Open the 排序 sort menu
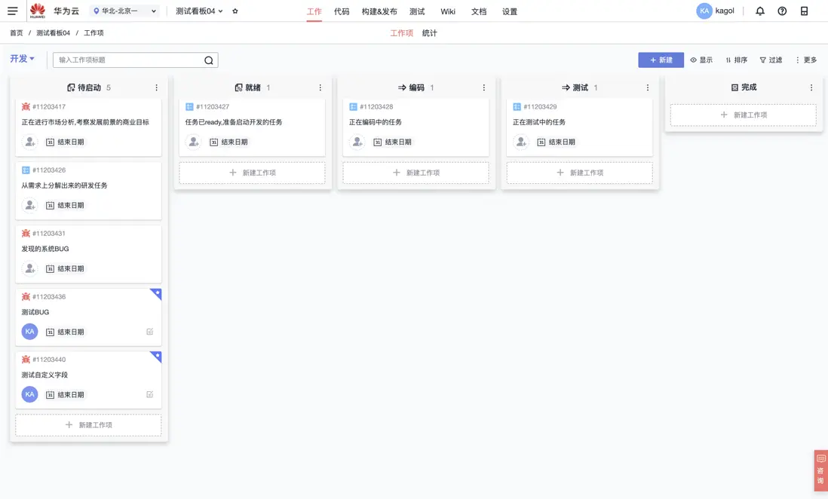 pos(736,60)
